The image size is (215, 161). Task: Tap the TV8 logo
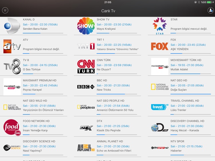coord(12,66)
